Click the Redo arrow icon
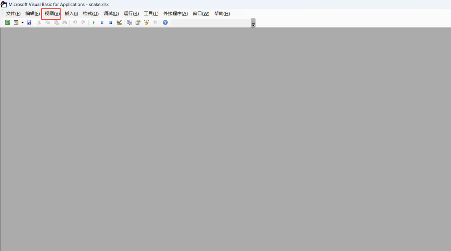The image size is (451, 251). [x=84, y=23]
